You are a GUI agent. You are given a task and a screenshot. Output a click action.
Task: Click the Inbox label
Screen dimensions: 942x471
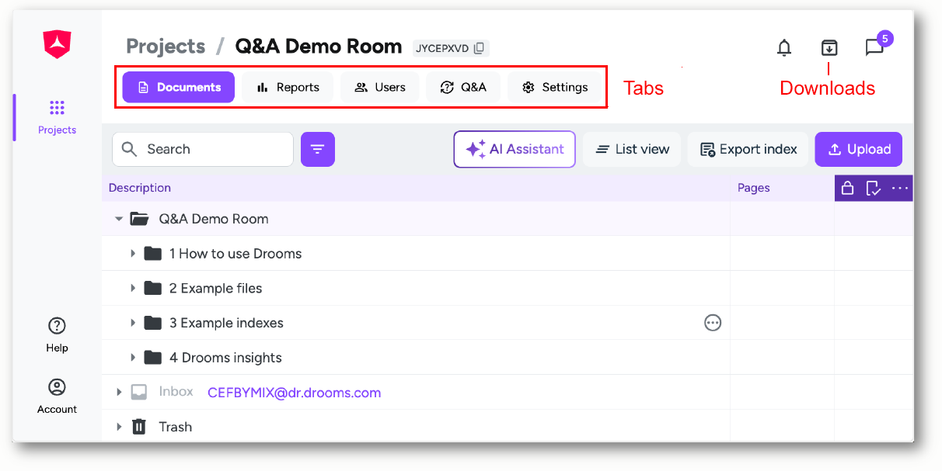click(176, 392)
